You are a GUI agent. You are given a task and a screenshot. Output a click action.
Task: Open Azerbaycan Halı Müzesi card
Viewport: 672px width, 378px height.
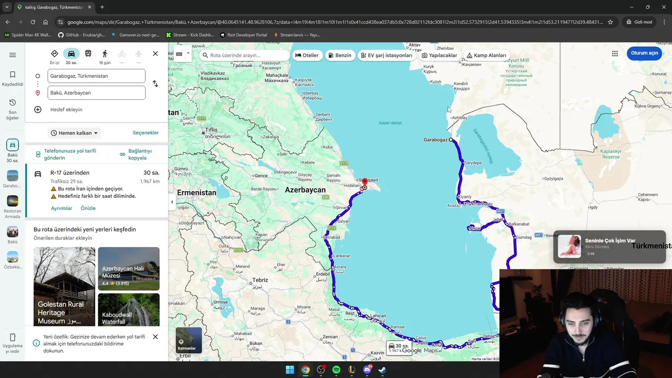[129, 268]
